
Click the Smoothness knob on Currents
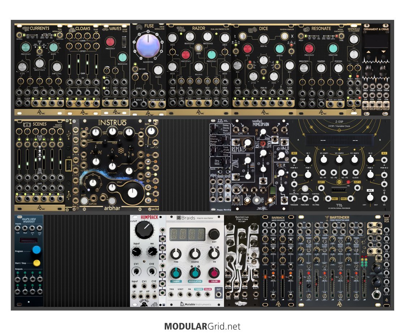[x=39, y=63]
